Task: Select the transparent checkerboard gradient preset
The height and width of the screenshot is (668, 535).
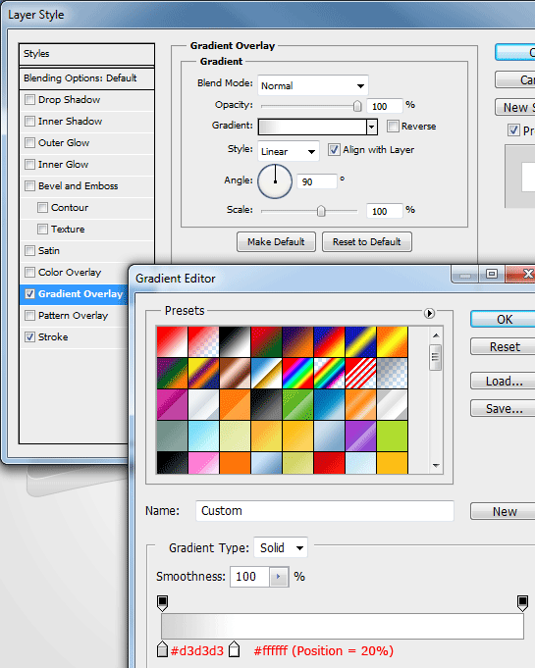Action: pos(393,373)
